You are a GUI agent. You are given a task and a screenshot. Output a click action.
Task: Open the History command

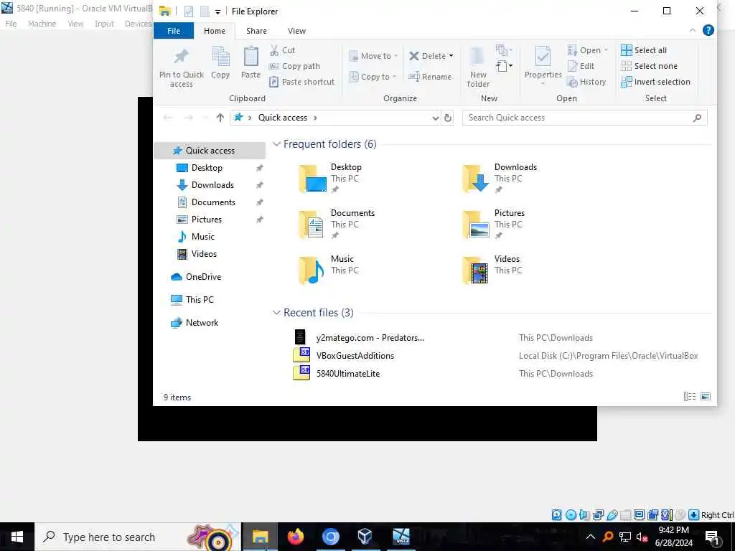pyautogui.click(x=586, y=82)
